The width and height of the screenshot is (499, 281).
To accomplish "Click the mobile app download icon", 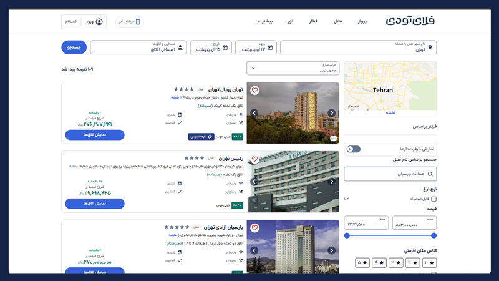I will point(138,22).
